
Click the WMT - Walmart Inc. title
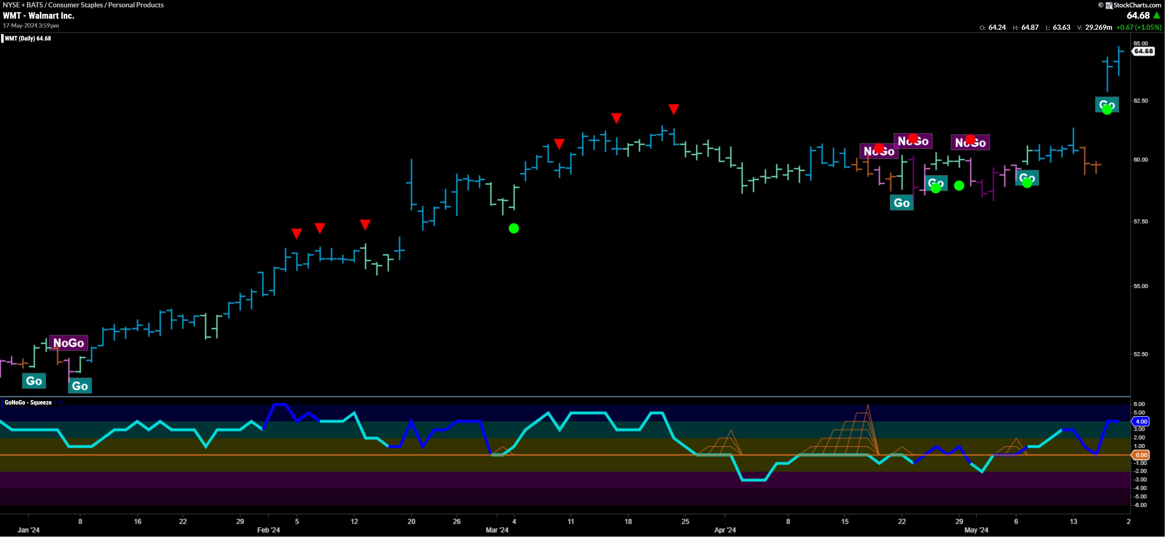coord(39,15)
